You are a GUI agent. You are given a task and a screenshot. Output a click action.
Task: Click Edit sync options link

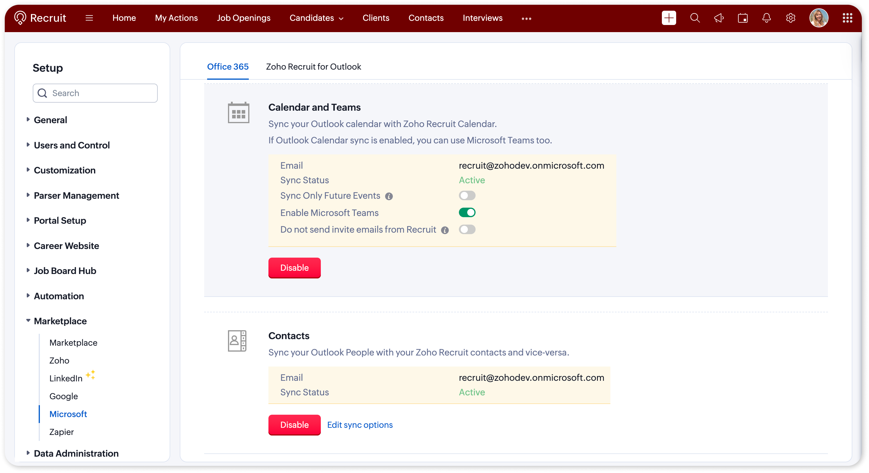360,425
